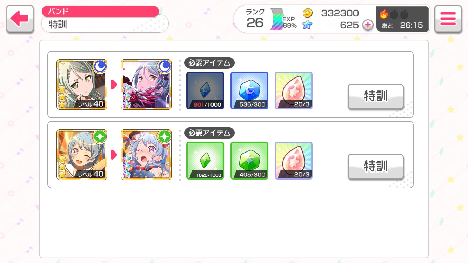Open the hamburger menu icon
This screenshot has height=263, width=468.
(x=448, y=19)
